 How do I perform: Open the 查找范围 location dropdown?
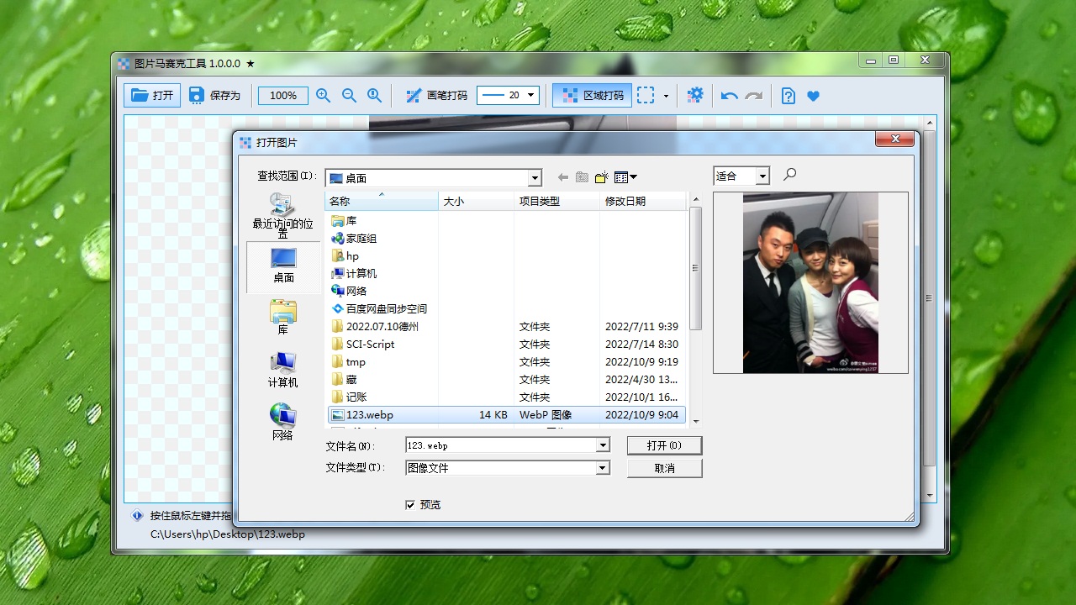tap(535, 177)
